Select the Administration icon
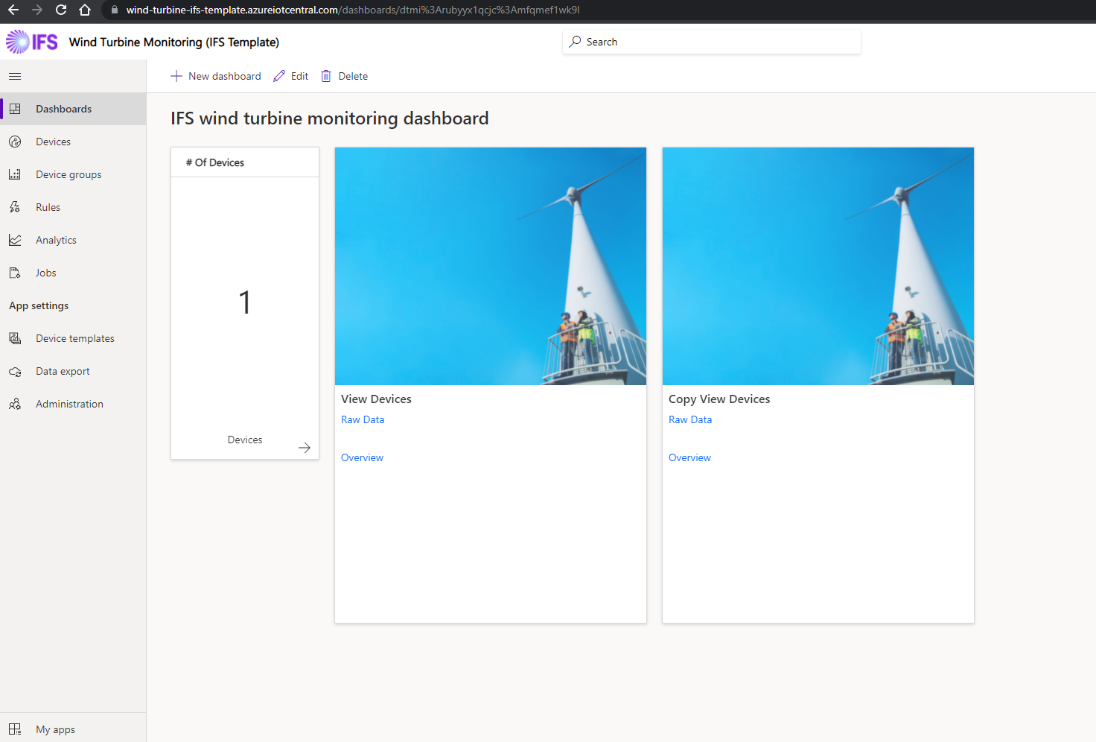This screenshot has width=1096, height=742. [x=15, y=404]
